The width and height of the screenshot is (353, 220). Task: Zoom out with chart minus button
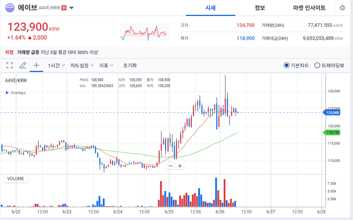pos(171,166)
